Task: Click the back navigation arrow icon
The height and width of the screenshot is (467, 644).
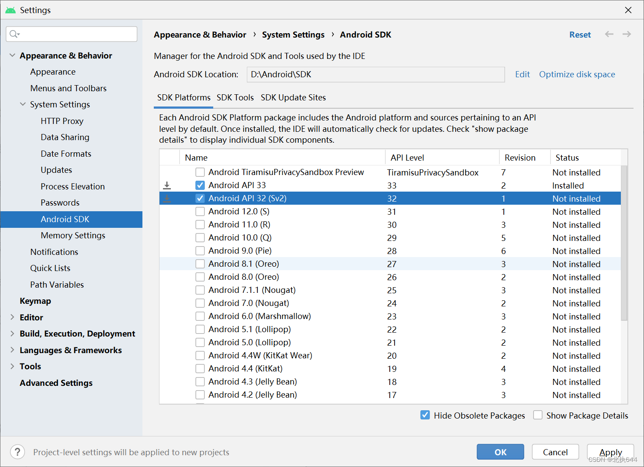Action: pos(609,34)
